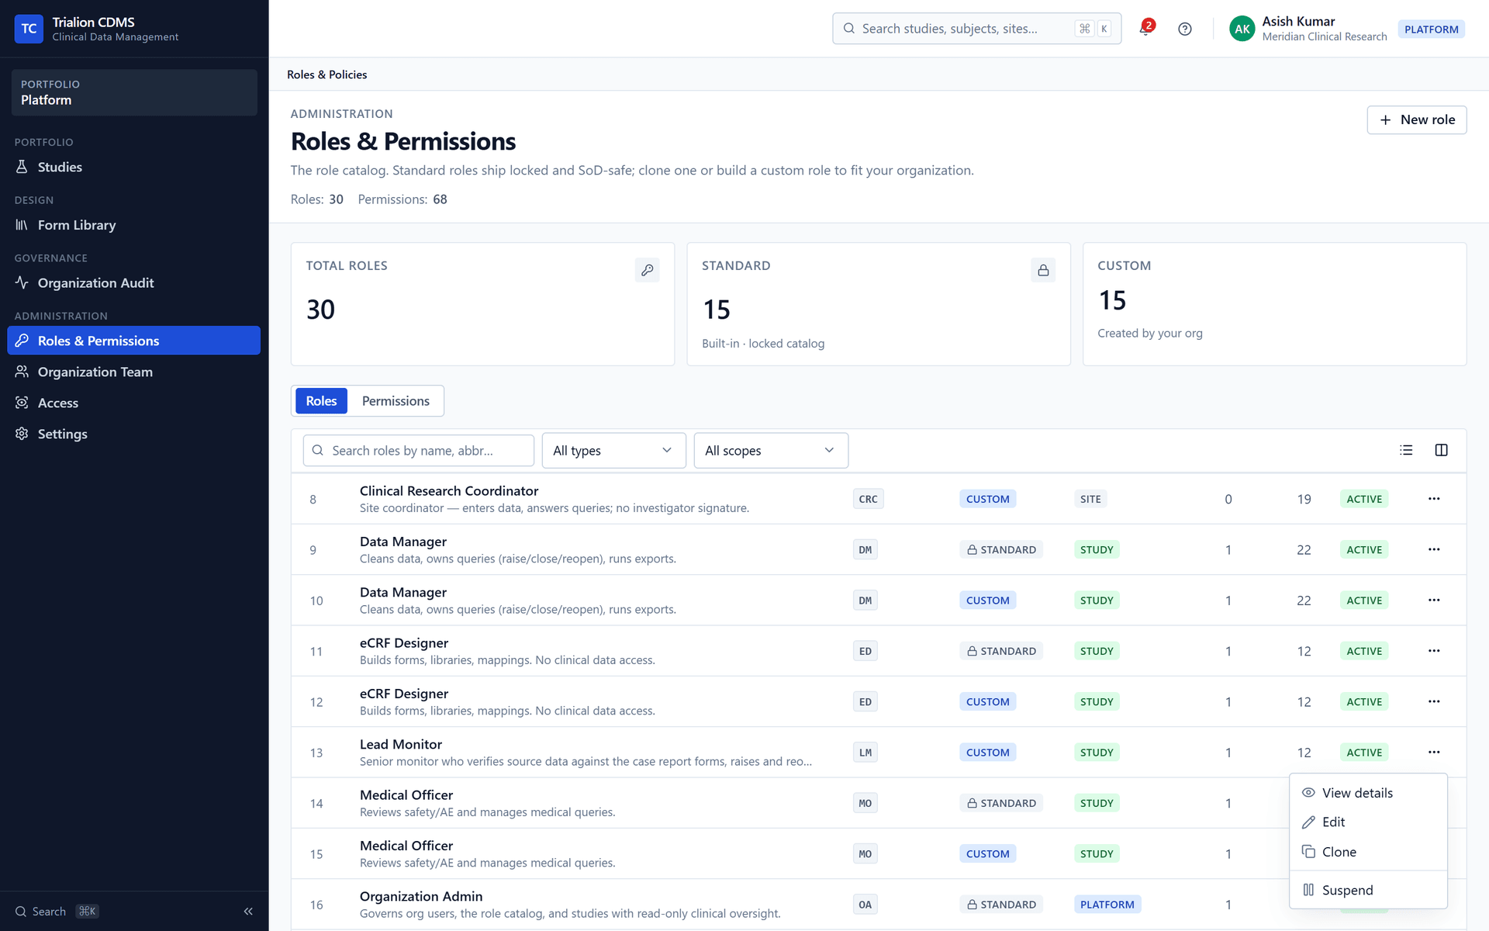Open Form Library in the sidebar
The height and width of the screenshot is (931, 1489).
[x=133, y=225]
